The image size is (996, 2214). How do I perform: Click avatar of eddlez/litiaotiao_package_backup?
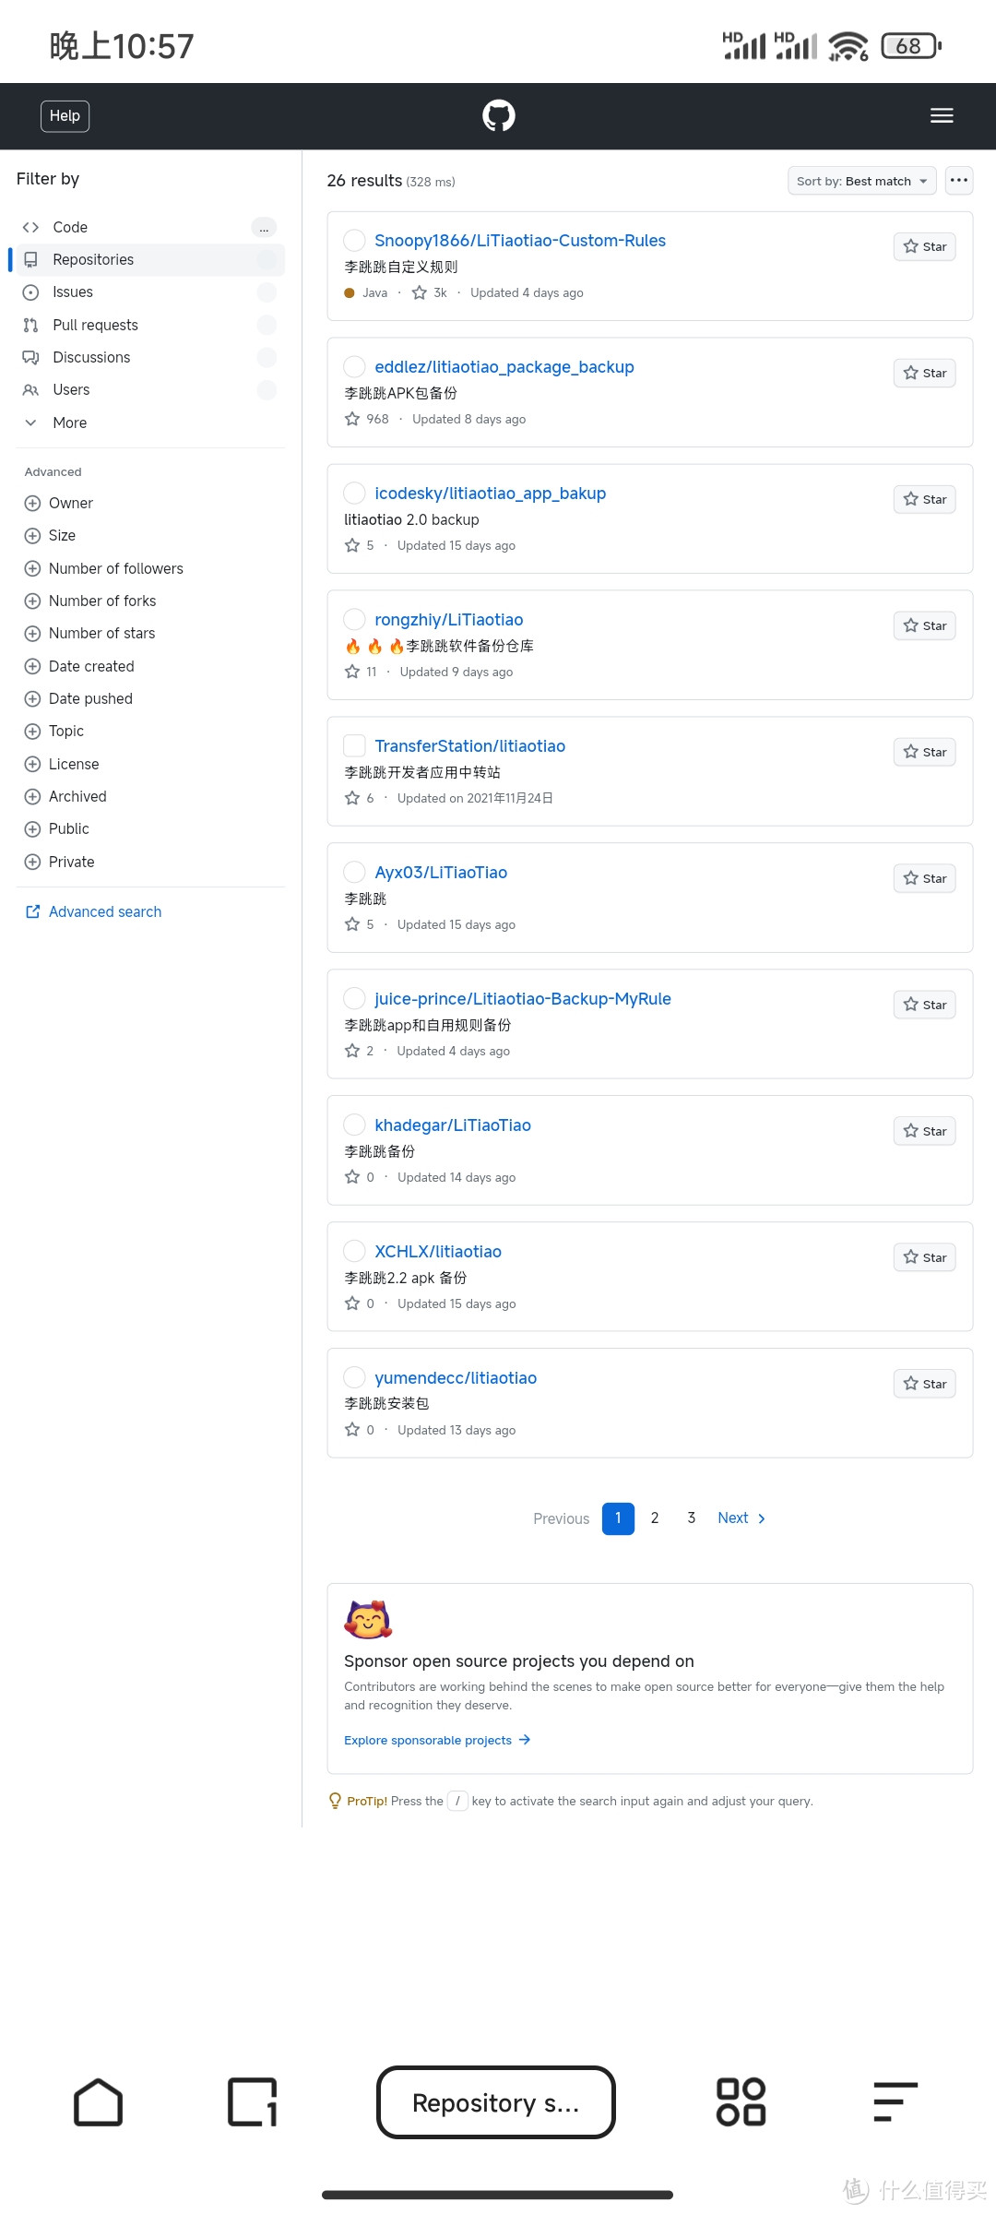[354, 367]
